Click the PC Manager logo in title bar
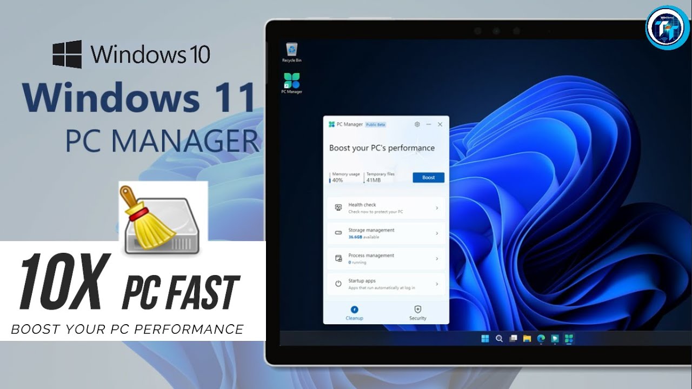692x389 pixels. click(x=331, y=124)
